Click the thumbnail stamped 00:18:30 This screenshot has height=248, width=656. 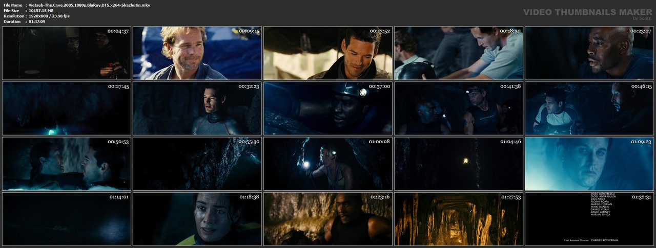pos(459,53)
